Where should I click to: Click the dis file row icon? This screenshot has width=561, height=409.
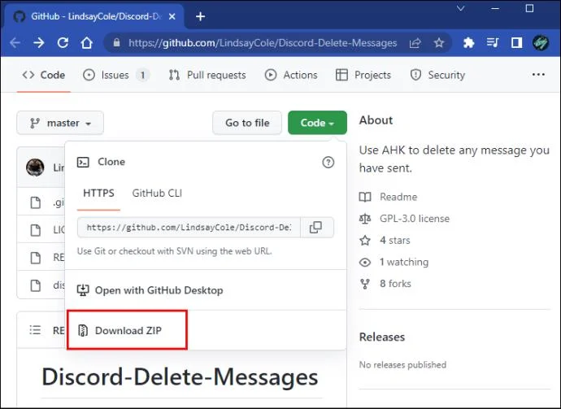coord(36,285)
